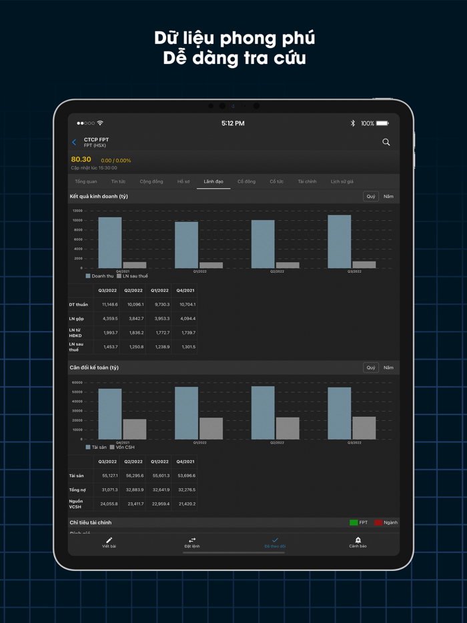Screen dimensions: 467x623
Task: Click the Vốn CSH legend swatch
Action: [x=112, y=447]
